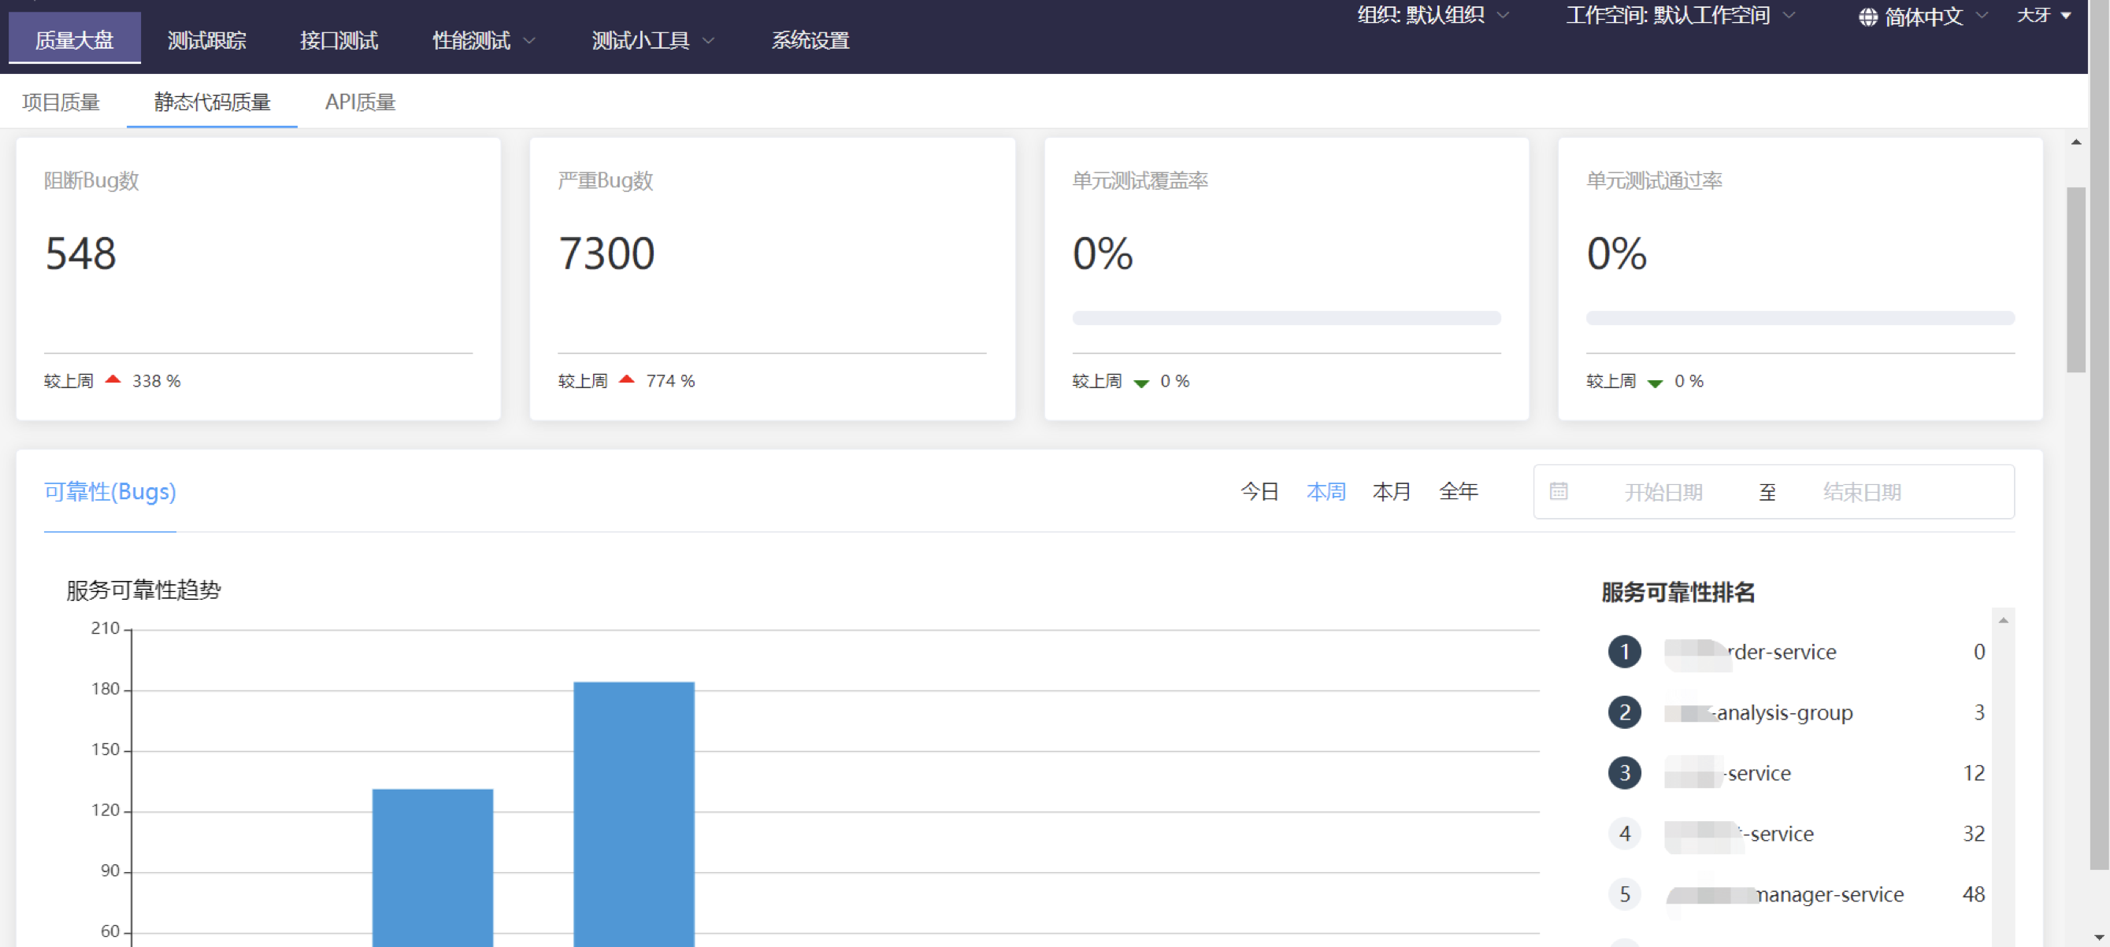This screenshot has height=947, width=2110.
Task: Select the 全年 time filter
Action: pyautogui.click(x=1458, y=491)
